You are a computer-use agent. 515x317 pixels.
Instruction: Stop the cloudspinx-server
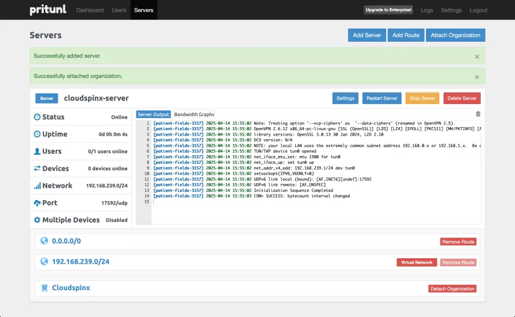[422, 98]
